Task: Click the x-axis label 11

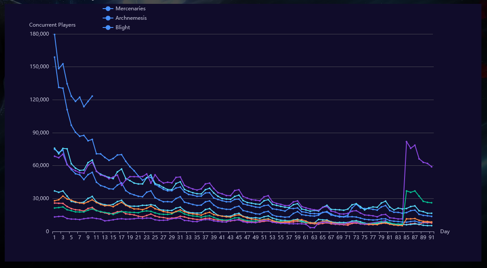Action: point(96,238)
